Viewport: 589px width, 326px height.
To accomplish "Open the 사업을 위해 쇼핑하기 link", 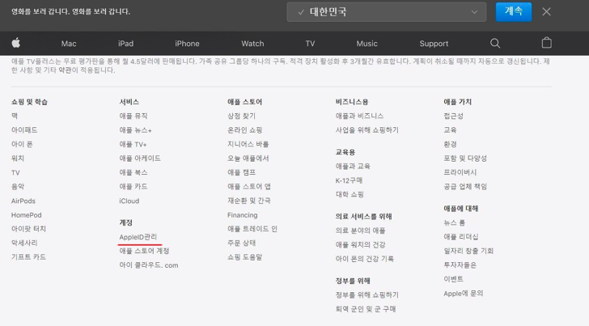I will point(367,130).
